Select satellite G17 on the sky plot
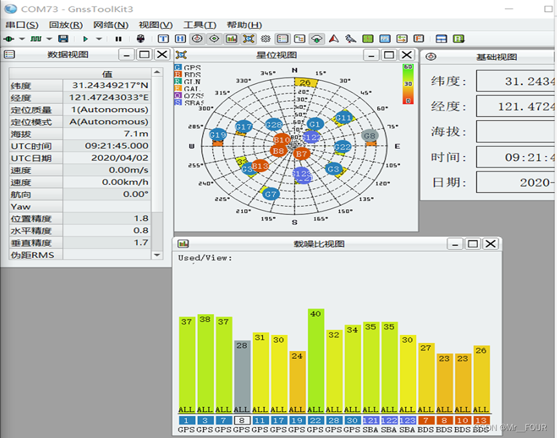The height and width of the screenshot is (438, 557). click(243, 126)
